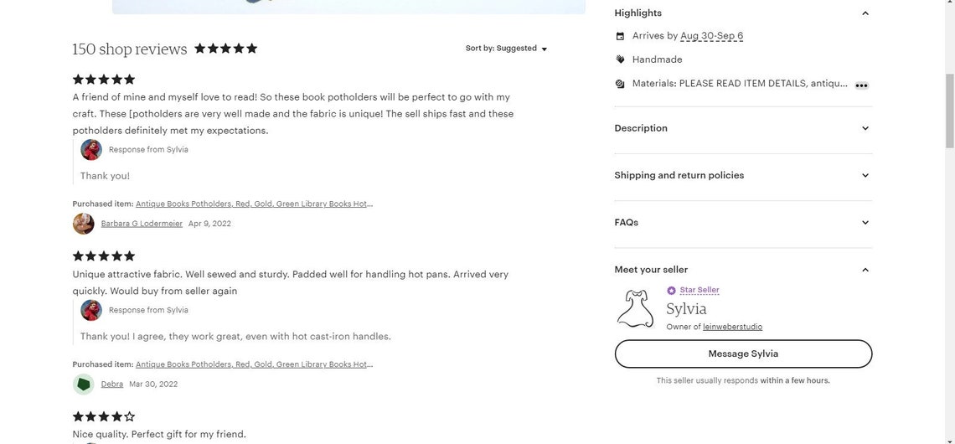
Task: Click the five stars on Debra's review
Action: pos(104,256)
